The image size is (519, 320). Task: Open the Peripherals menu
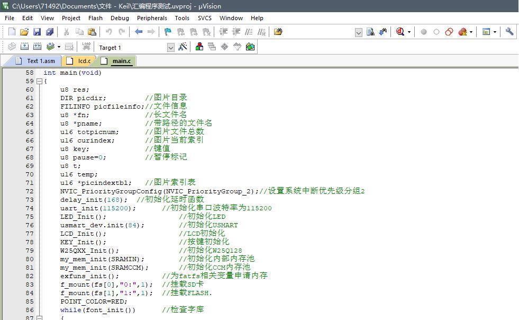(x=152, y=18)
